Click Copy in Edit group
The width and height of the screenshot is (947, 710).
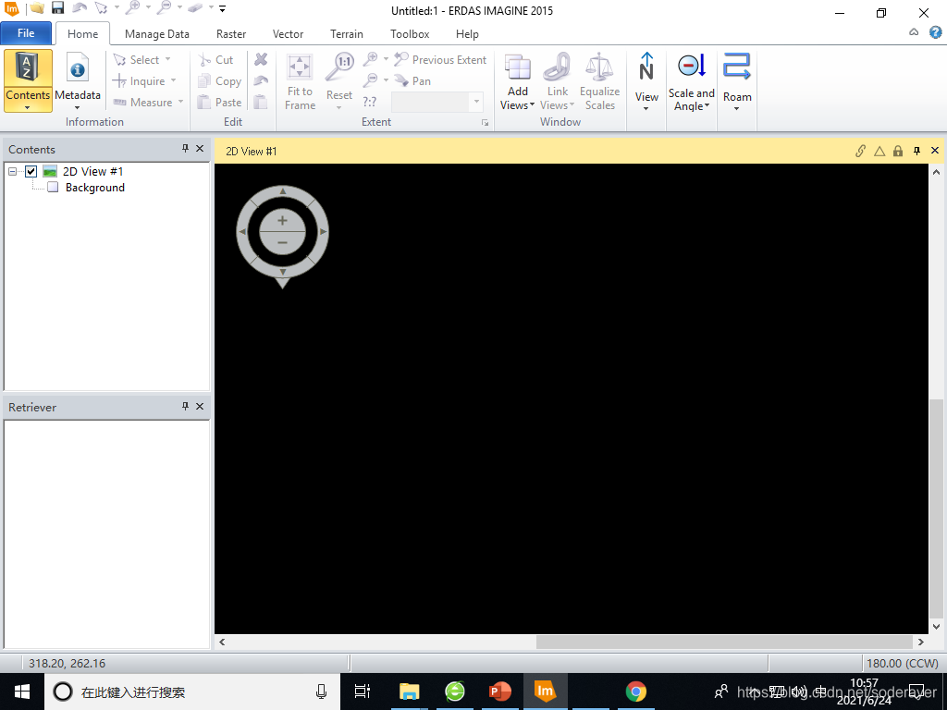click(x=220, y=81)
